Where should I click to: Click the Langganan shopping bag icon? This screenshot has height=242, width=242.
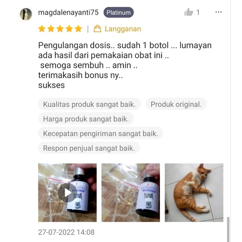tap(97, 29)
